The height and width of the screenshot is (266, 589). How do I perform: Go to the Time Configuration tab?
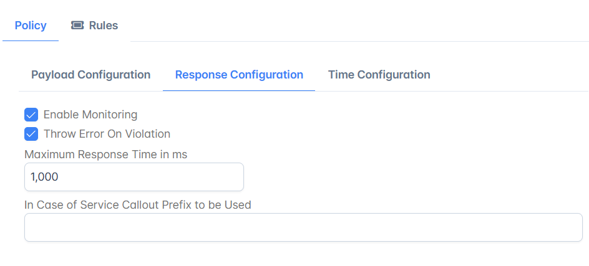(x=379, y=75)
